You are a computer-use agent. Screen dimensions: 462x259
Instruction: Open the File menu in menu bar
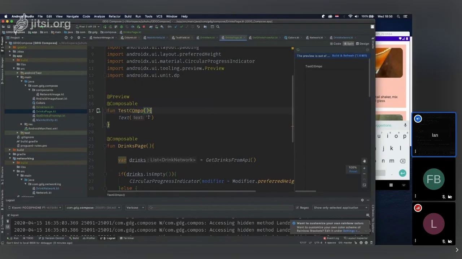click(40, 16)
